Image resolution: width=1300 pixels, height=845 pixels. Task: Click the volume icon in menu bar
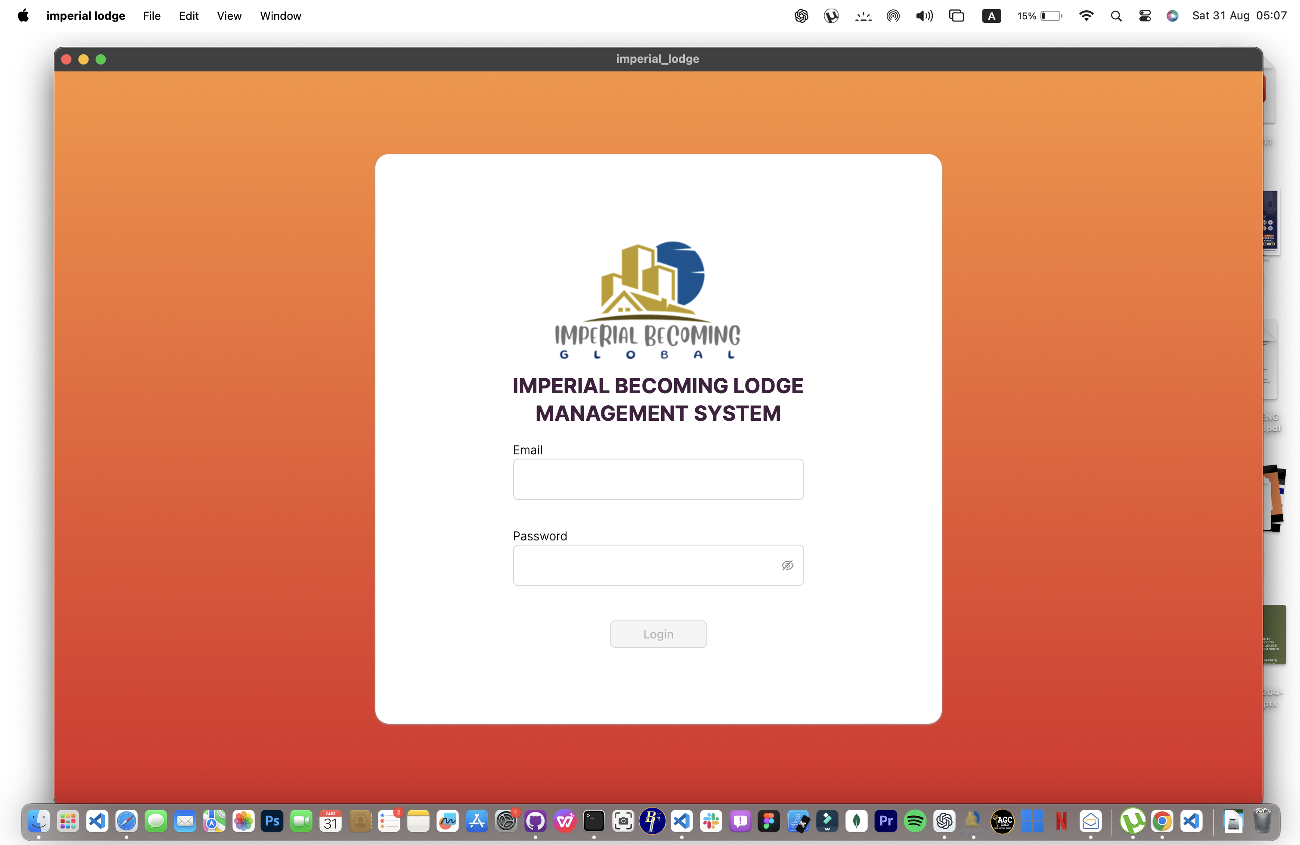coord(924,16)
